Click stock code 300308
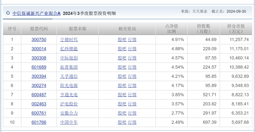This screenshot has width=255, height=132. (39, 58)
